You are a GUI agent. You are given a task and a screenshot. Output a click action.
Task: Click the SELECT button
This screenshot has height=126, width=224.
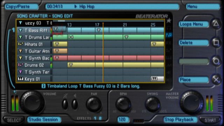point(14,120)
